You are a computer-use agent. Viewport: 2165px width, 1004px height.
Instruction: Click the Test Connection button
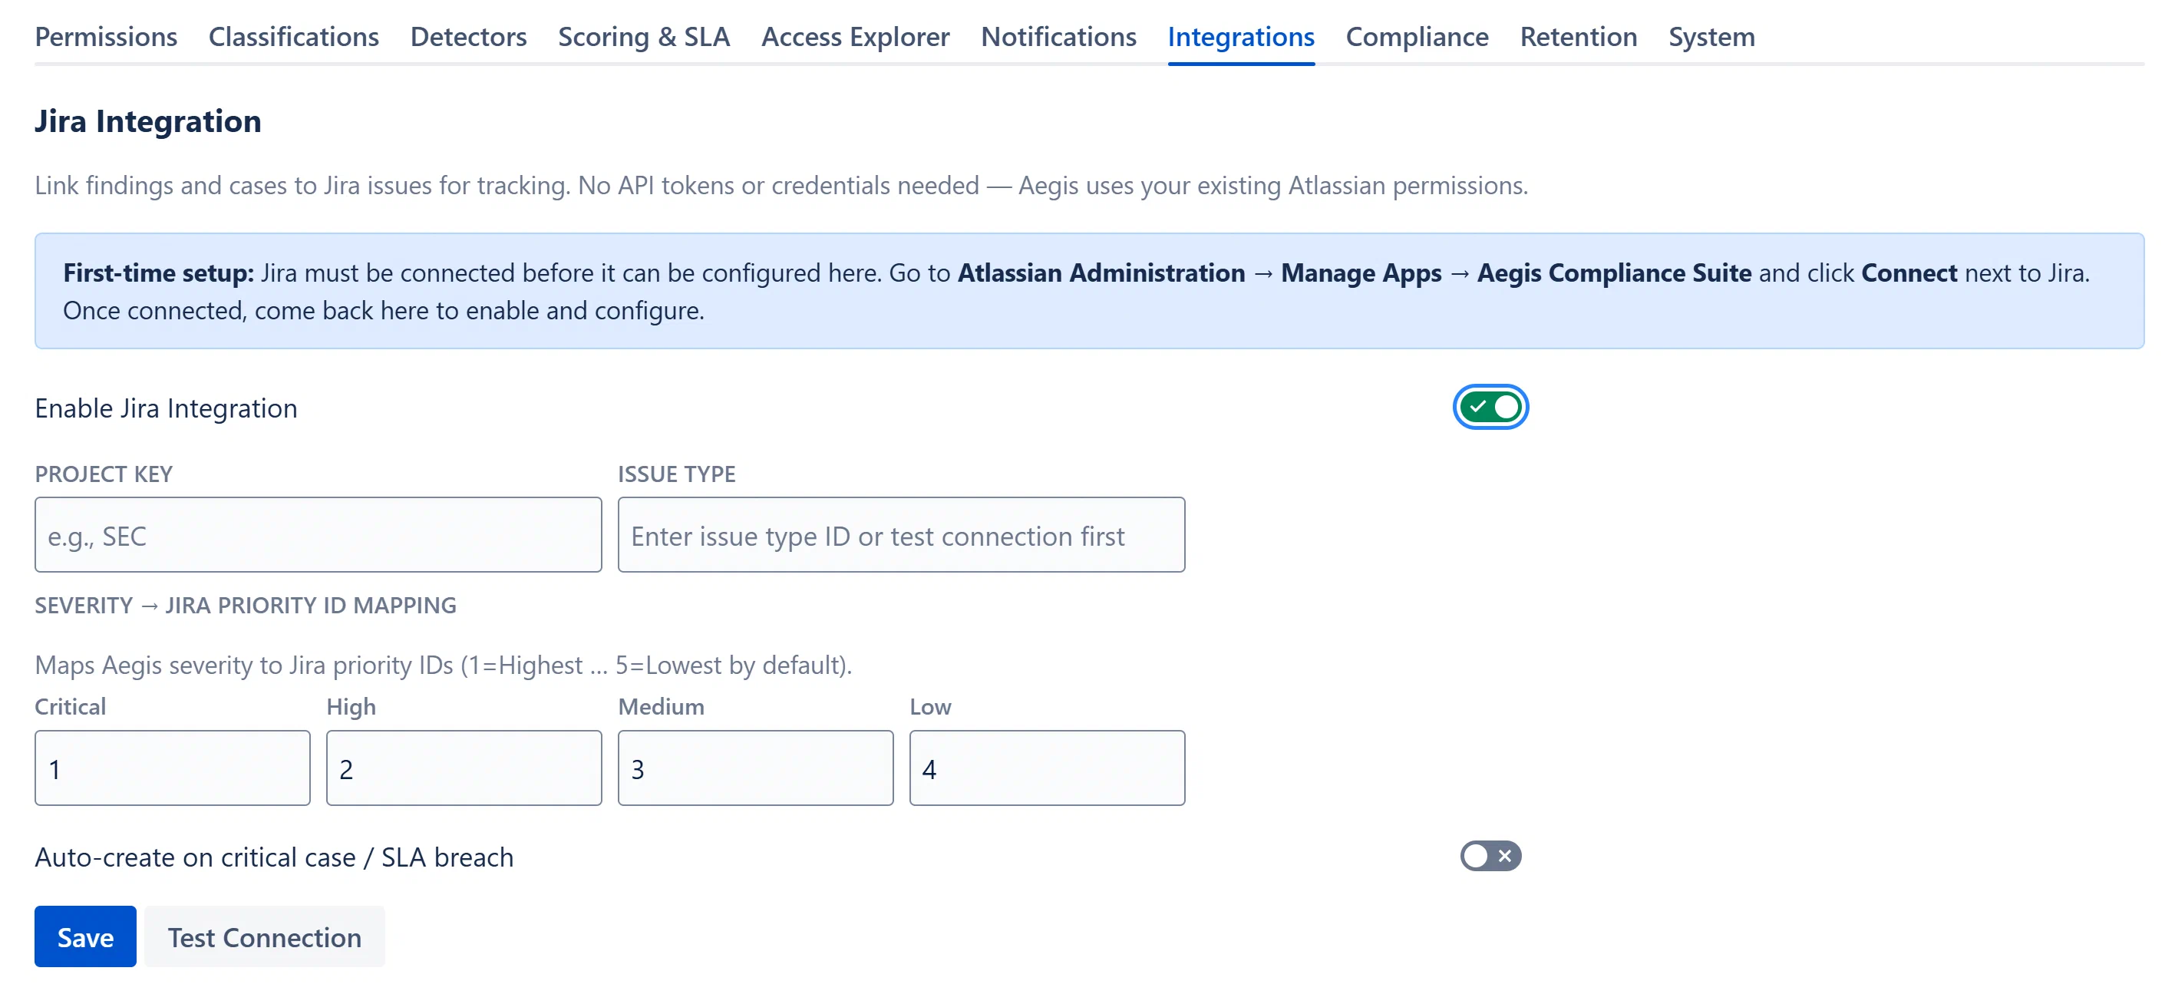pyautogui.click(x=264, y=936)
